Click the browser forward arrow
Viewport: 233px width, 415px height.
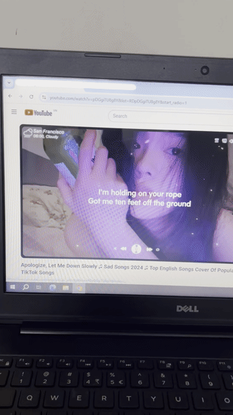coord(21,97)
